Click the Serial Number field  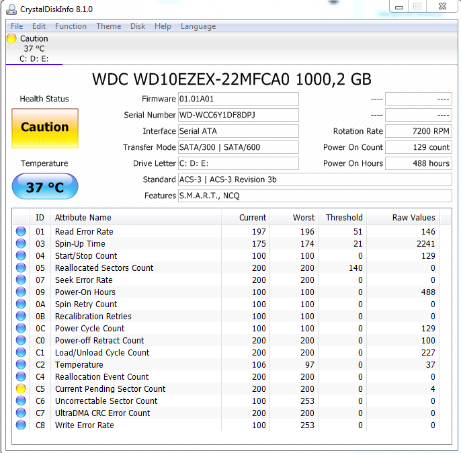coord(239,115)
